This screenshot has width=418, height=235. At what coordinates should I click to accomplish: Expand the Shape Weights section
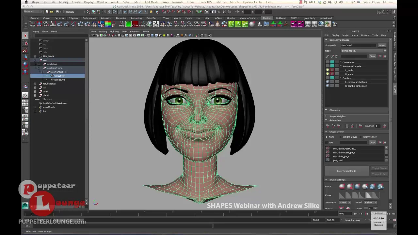click(326, 116)
